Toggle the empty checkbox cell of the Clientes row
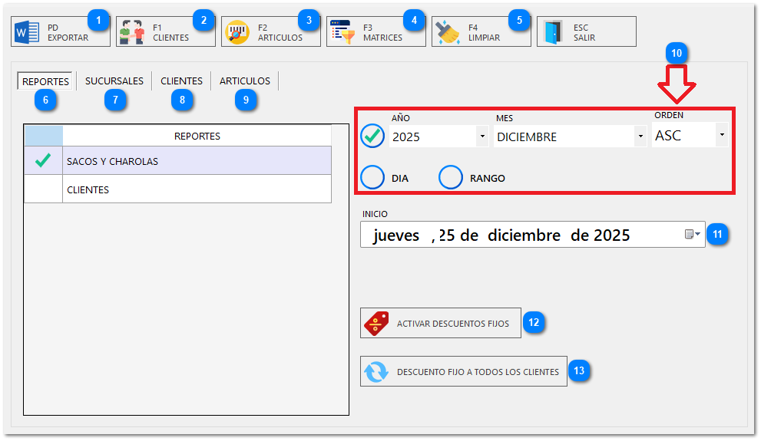 pyautogui.click(x=43, y=189)
